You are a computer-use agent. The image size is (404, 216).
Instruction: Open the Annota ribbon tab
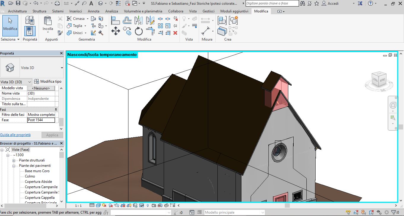point(94,11)
